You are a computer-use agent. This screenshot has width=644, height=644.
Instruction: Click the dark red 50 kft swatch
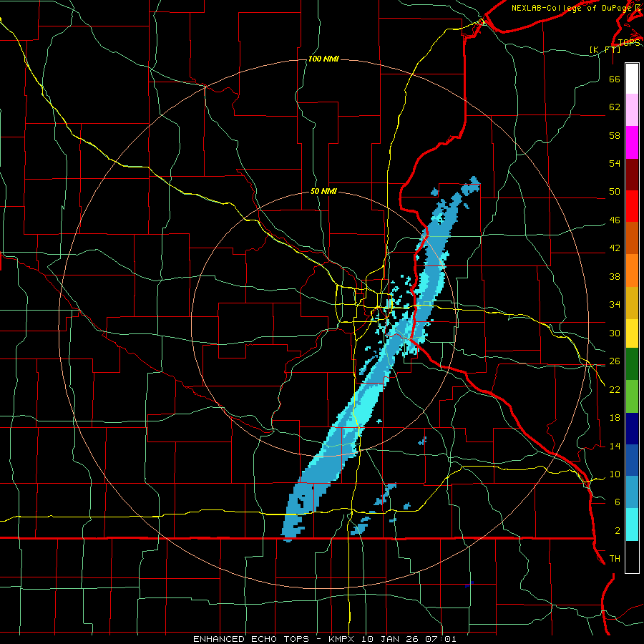[632, 175]
